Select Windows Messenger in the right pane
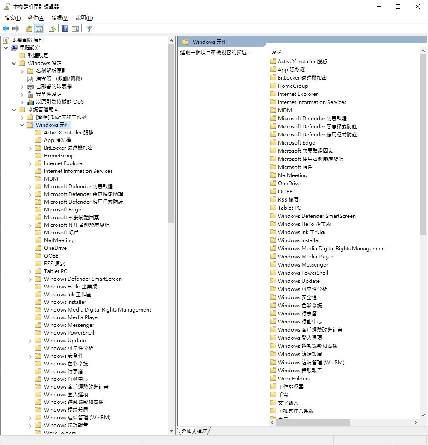Screen dimensions: 428x445 [x=303, y=265]
